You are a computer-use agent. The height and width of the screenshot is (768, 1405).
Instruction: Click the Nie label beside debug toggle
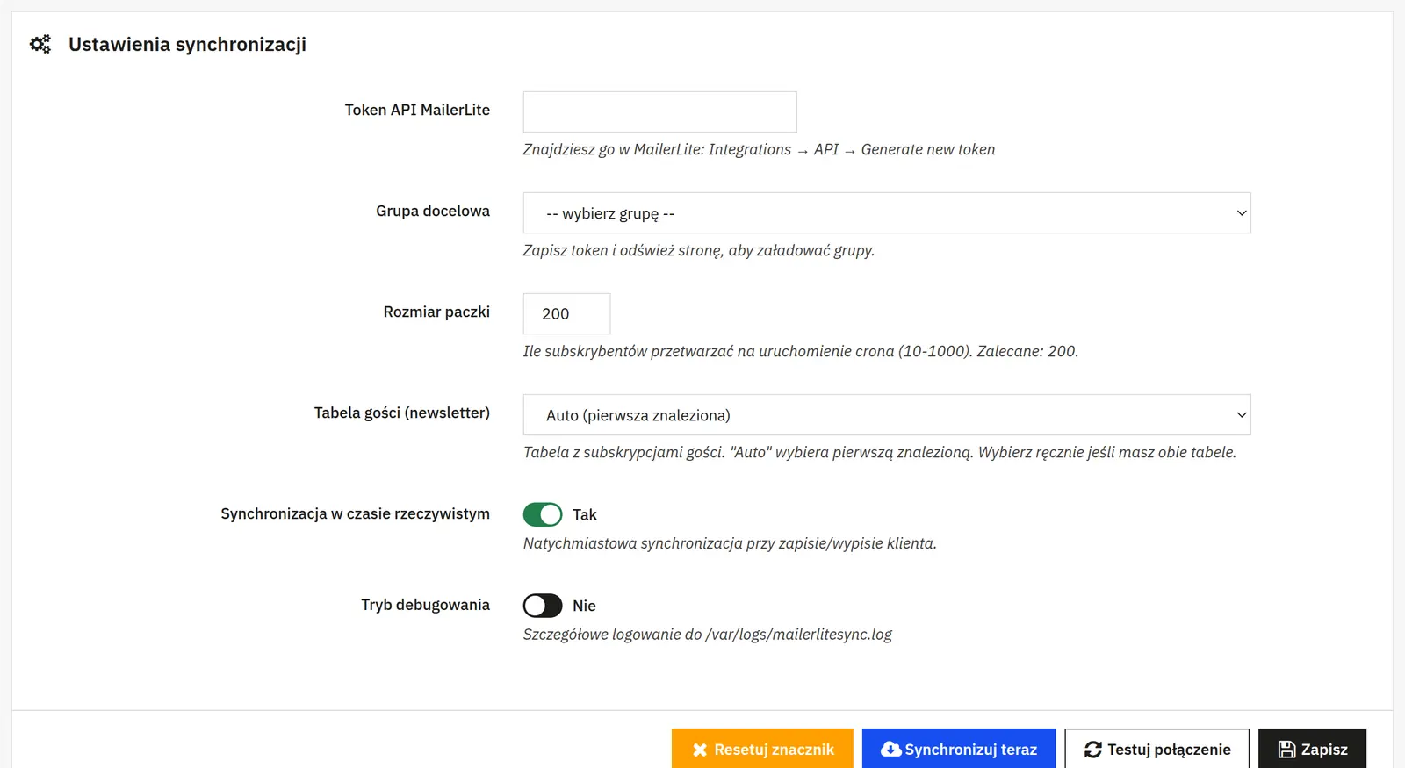click(x=584, y=607)
